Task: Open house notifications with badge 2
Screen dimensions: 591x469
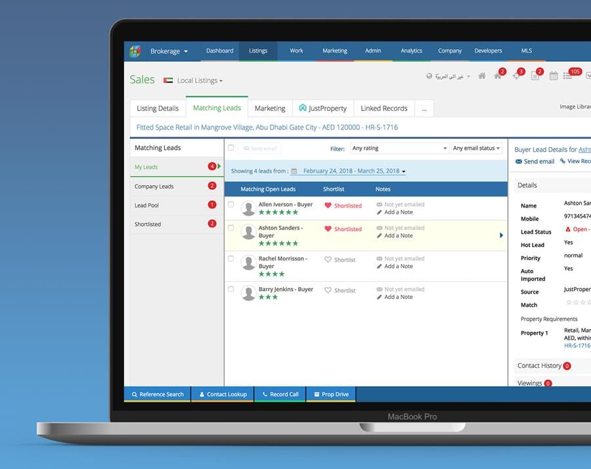Action: pos(498,76)
